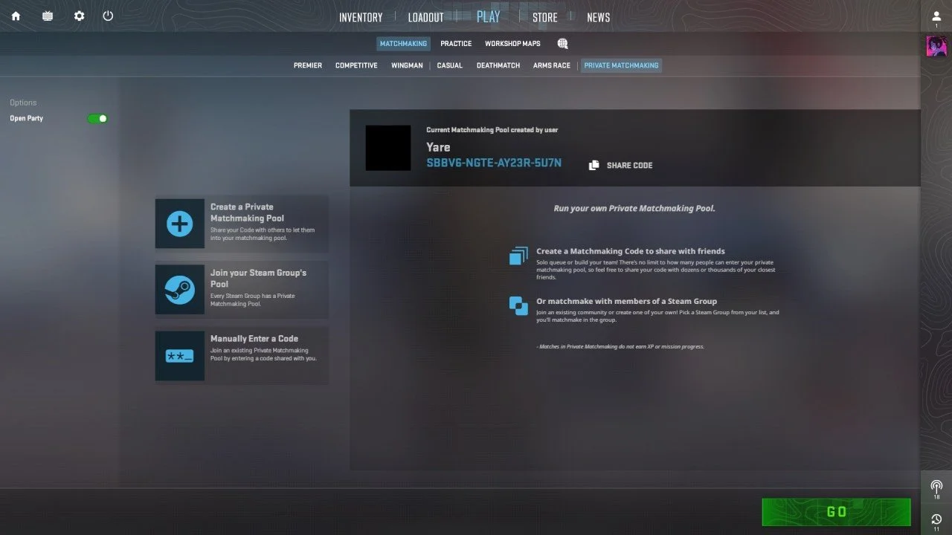
Task: Select the Wingman mode tab
Action: (407, 65)
